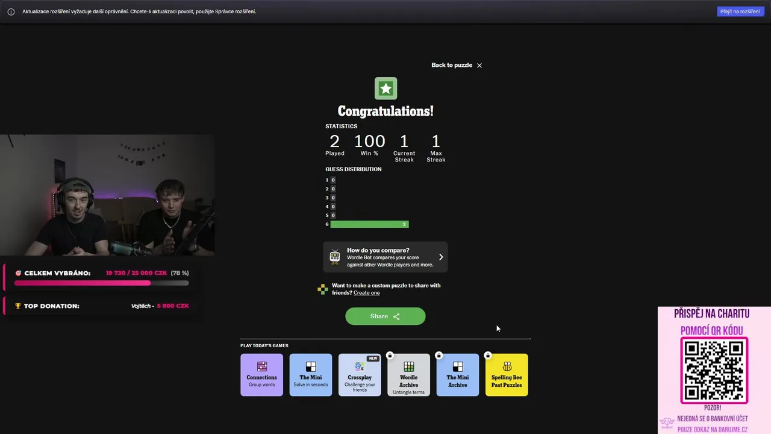This screenshot has width=771, height=434.
Task: Click the Win % value 100
Action: click(x=369, y=142)
